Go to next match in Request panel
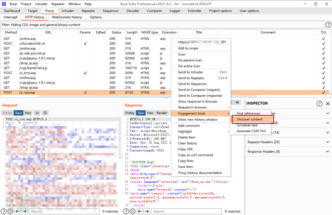This screenshot has width=332, height=215. 25,211
